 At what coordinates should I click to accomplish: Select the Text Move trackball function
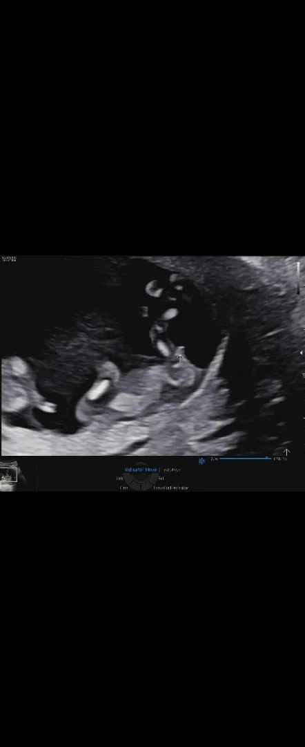(171, 470)
